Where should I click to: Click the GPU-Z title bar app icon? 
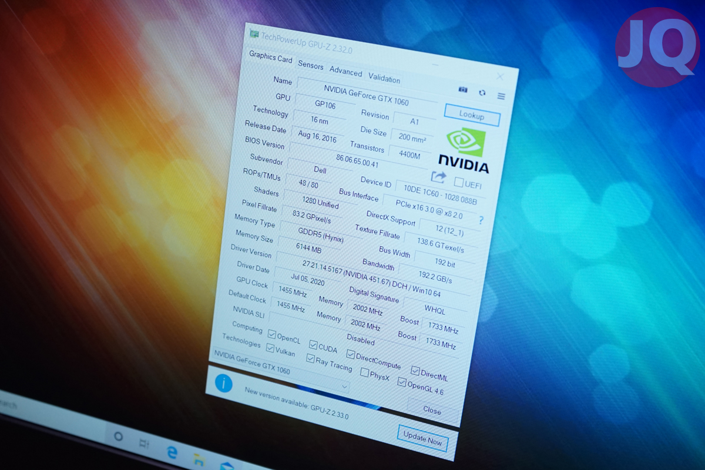point(254,34)
